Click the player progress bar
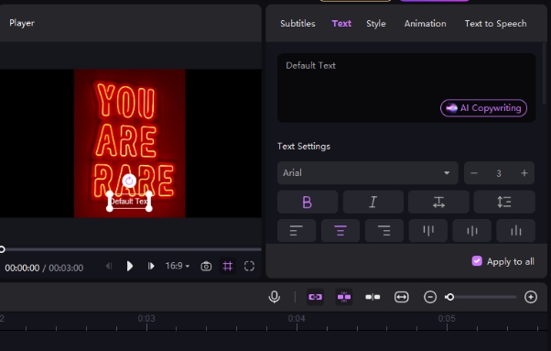The width and height of the screenshot is (551, 351). 131,249
